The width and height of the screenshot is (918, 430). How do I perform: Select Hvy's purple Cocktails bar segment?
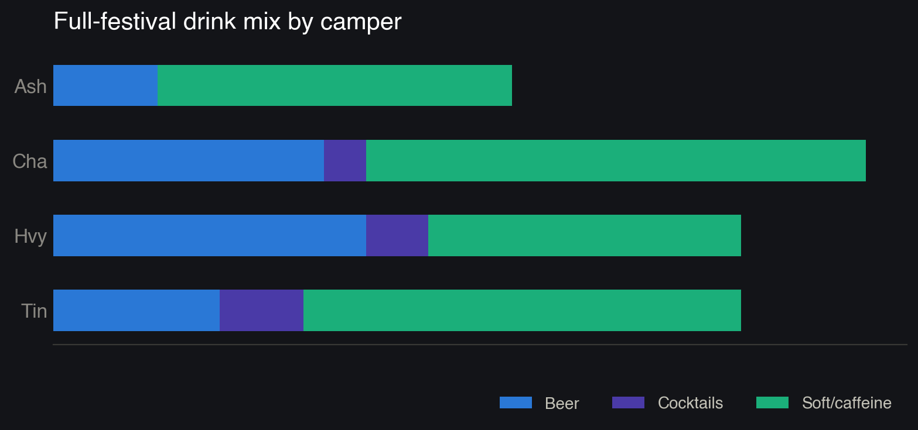[x=397, y=235]
